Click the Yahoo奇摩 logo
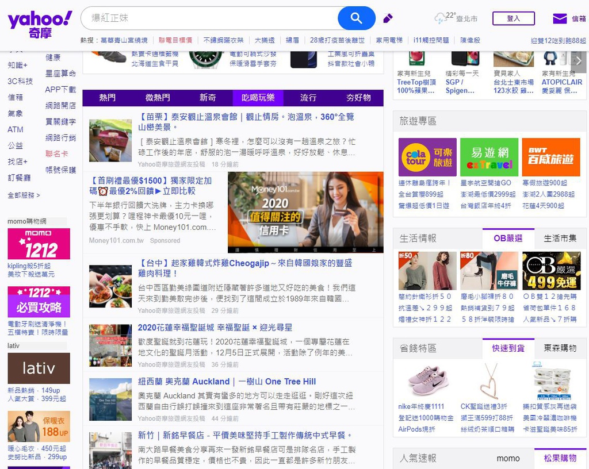 click(40, 24)
